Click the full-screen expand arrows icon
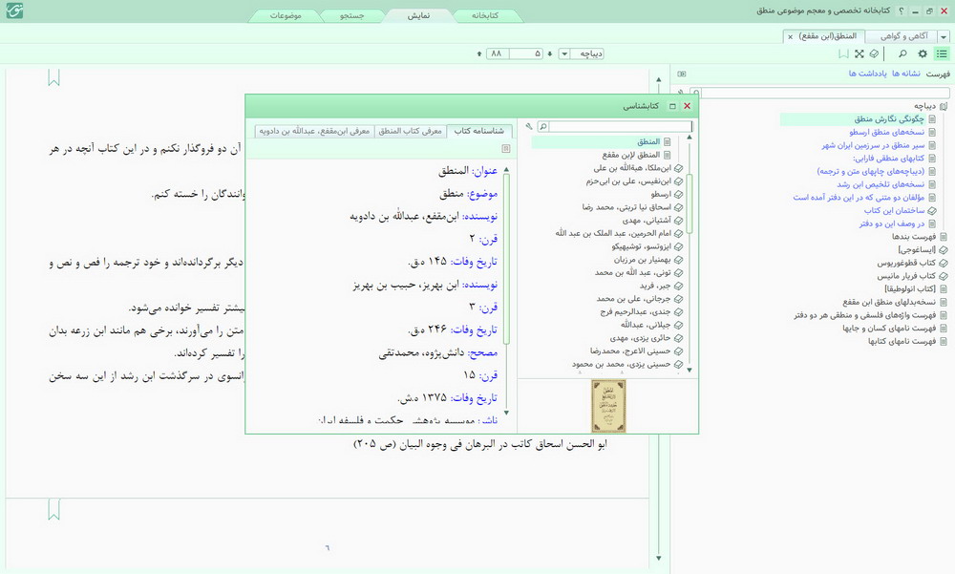955x574 pixels. pos(859,53)
